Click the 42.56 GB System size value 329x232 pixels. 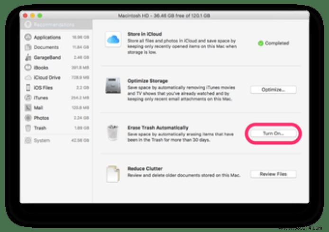pos(80,141)
